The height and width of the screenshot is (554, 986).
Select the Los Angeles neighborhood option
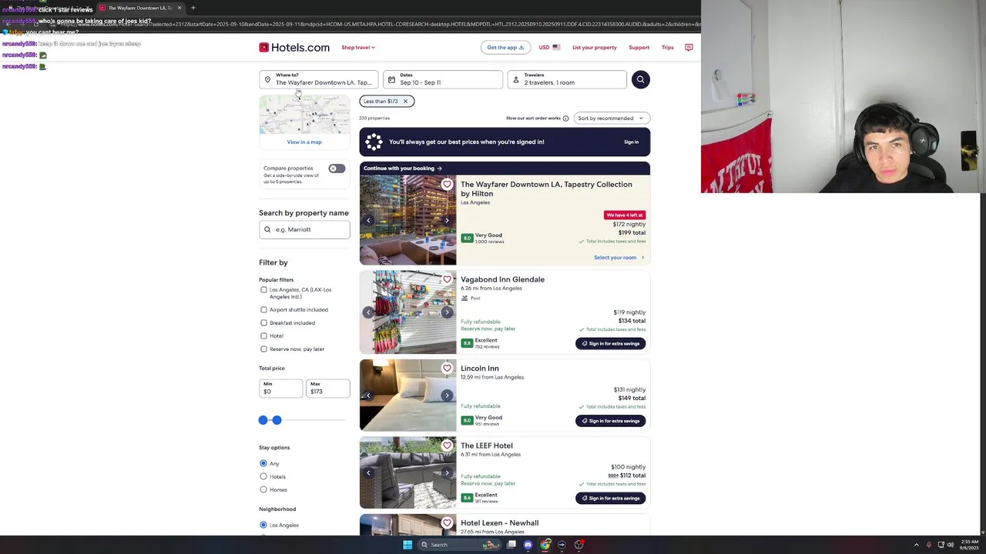[263, 525]
